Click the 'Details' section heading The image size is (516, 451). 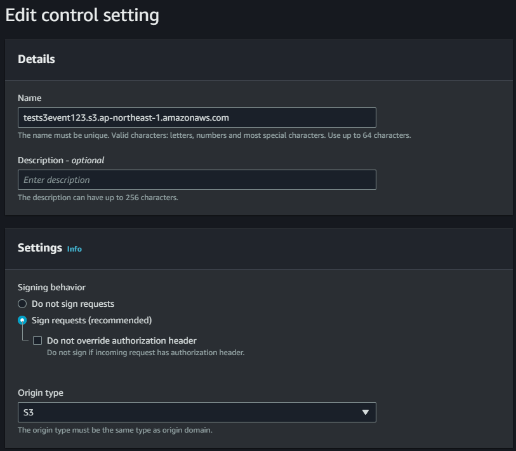coord(36,59)
